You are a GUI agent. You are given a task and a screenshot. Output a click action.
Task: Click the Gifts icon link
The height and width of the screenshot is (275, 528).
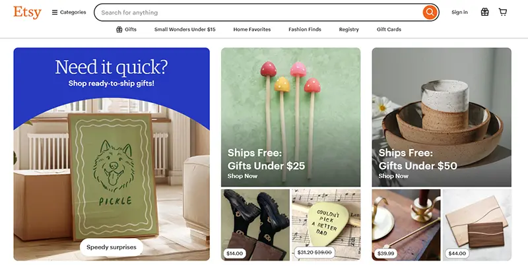[126, 29]
